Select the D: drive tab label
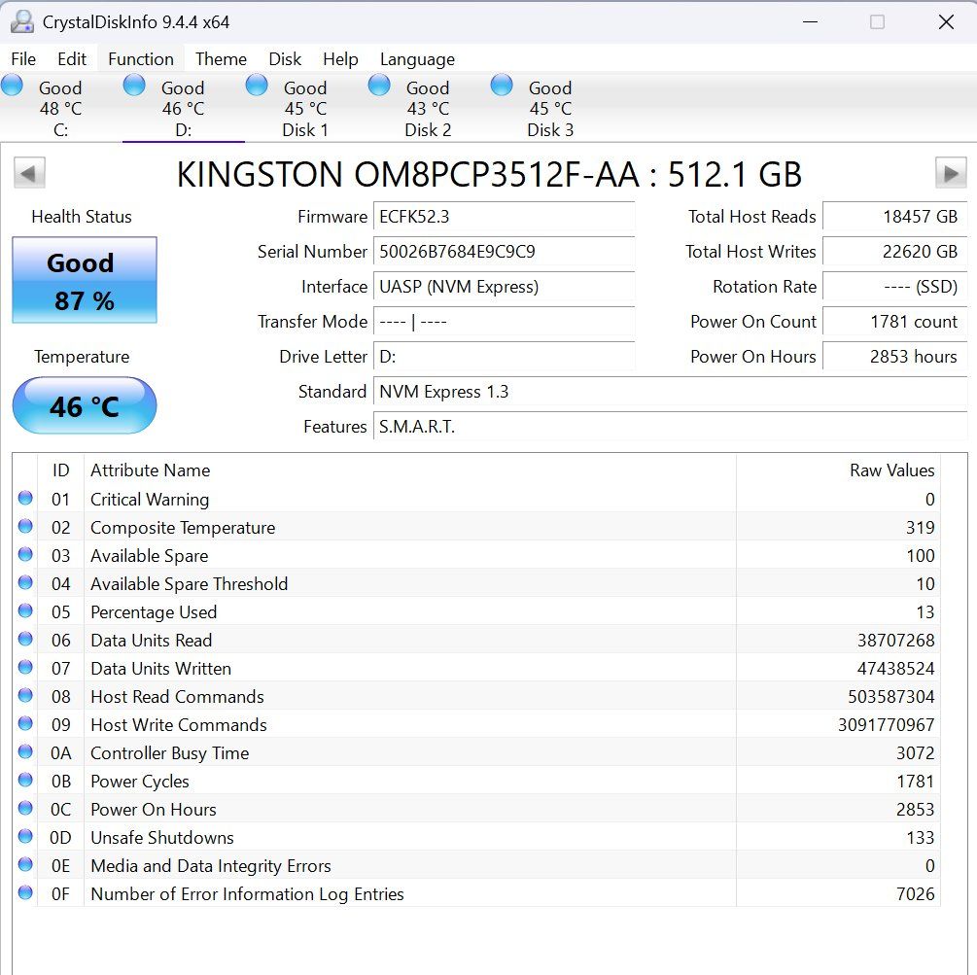Viewport: 977px width, 975px height. [183, 130]
